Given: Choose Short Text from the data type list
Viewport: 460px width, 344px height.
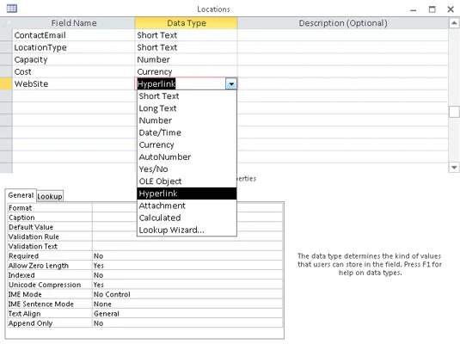Looking at the screenshot, I should pyautogui.click(x=187, y=96).
